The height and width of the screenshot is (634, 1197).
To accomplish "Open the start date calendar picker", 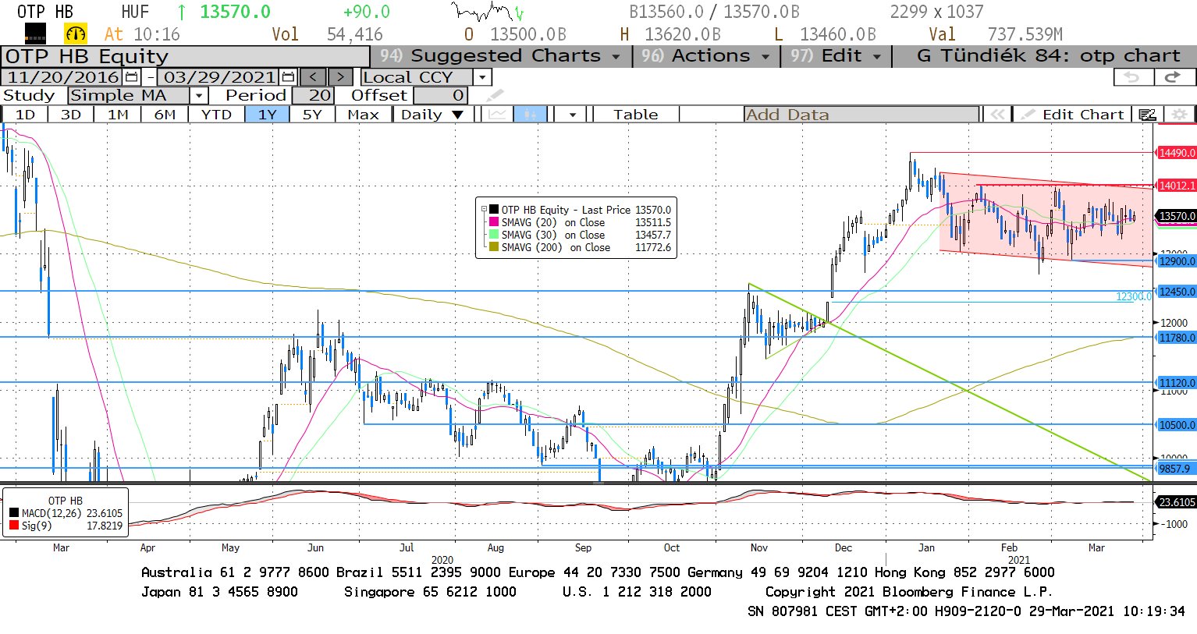I will point(131,77).
